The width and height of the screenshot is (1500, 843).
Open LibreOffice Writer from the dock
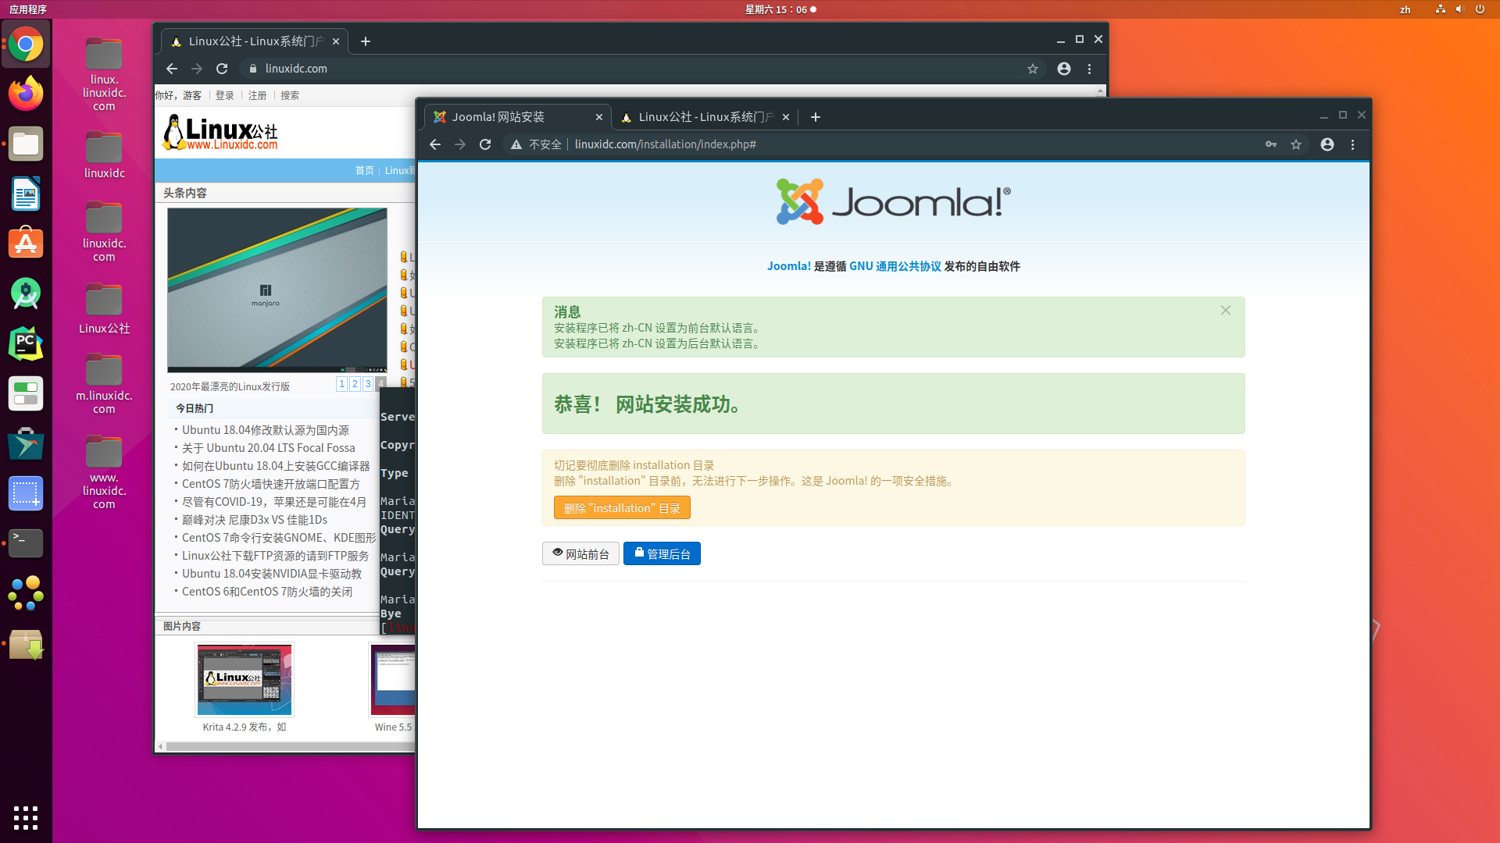26,194
